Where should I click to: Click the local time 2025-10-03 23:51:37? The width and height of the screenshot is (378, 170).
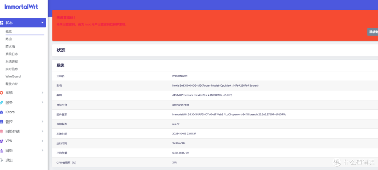[x=184, y=134]
